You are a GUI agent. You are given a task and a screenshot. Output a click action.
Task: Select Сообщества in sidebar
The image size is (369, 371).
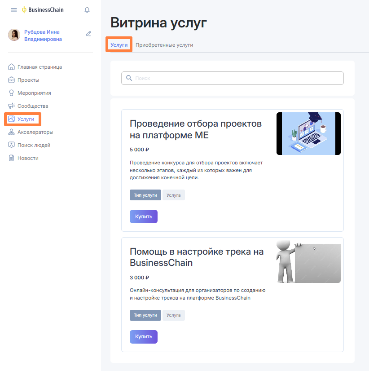pyautogui.click(x=33, y=106)
